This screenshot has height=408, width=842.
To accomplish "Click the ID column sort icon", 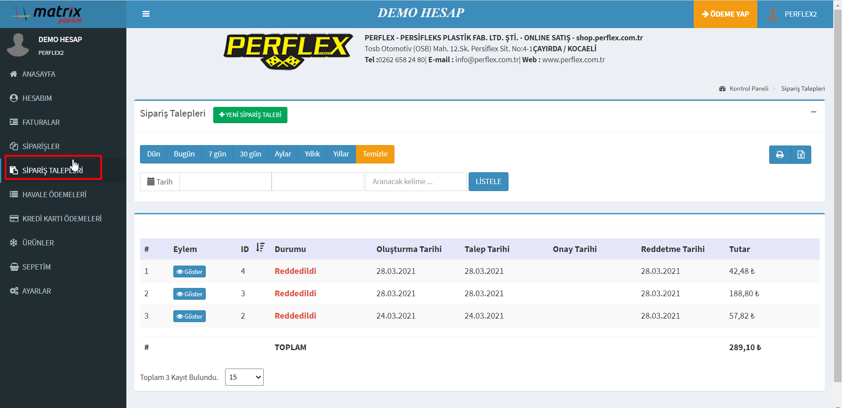I will click(x=260, y=248).
